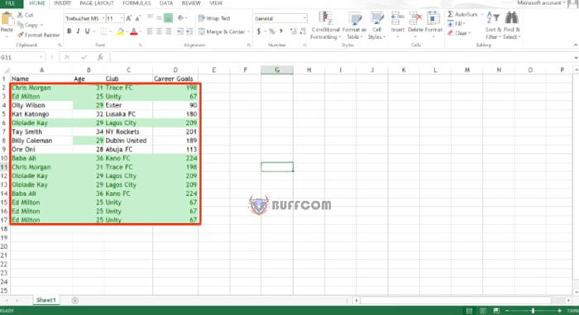The height and width of the screenshot is (315, 579).
Task: Open Conditional Formatting in the ribbon
Action: pyautogui.click(x=324, y=25)
